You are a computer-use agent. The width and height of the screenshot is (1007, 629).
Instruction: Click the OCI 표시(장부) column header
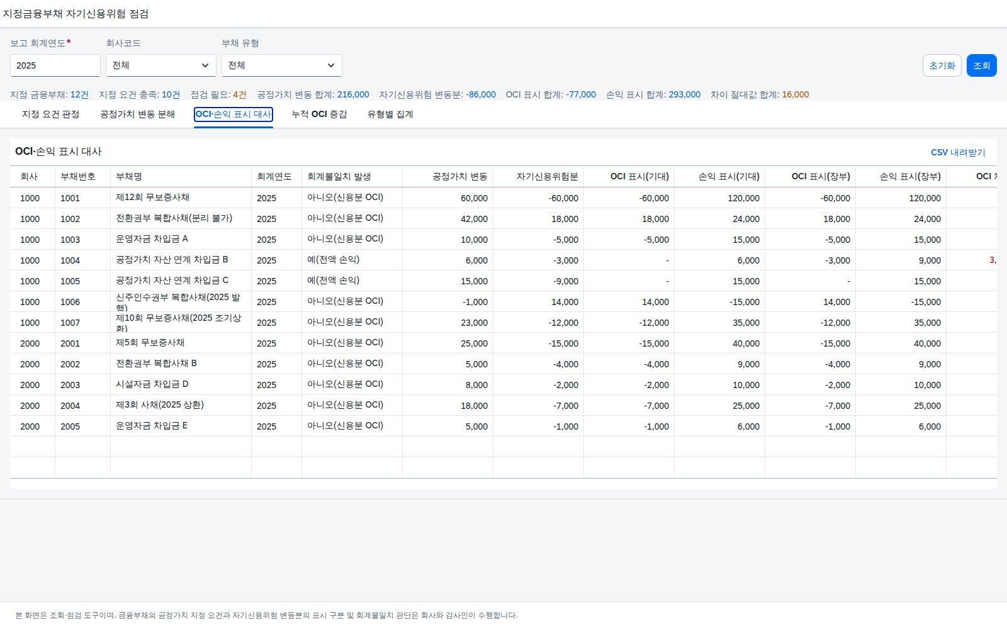pyautogui.click(x=811, y=177)
